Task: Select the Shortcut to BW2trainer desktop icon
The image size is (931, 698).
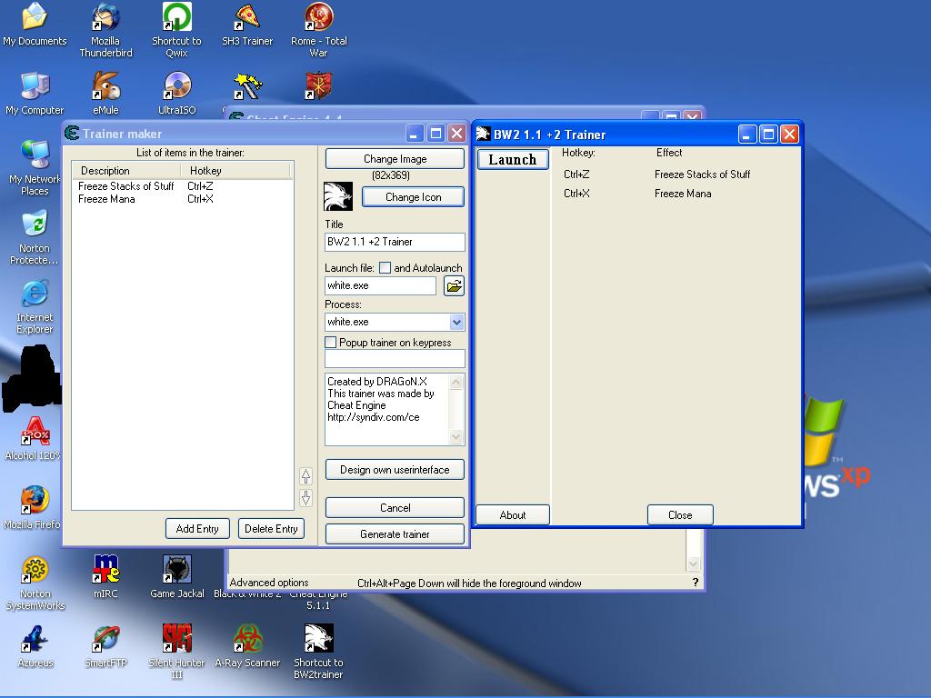Action: 318,638
